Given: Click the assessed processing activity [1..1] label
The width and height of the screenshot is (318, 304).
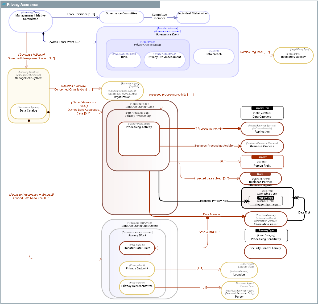Looking at the screenshot, I should tap(171, 95).
